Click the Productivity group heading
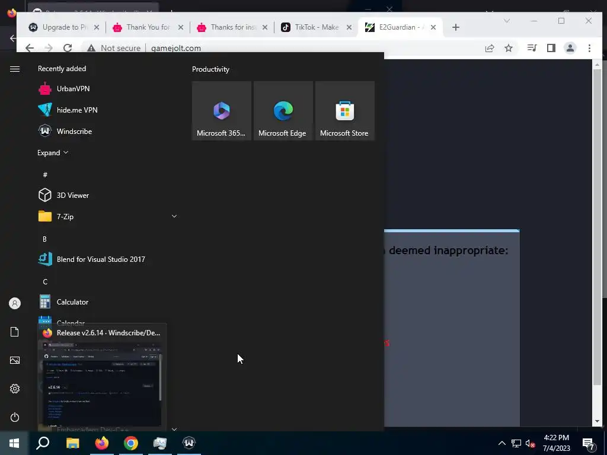This screenshot has width=607, height=455. click(210, 69)
